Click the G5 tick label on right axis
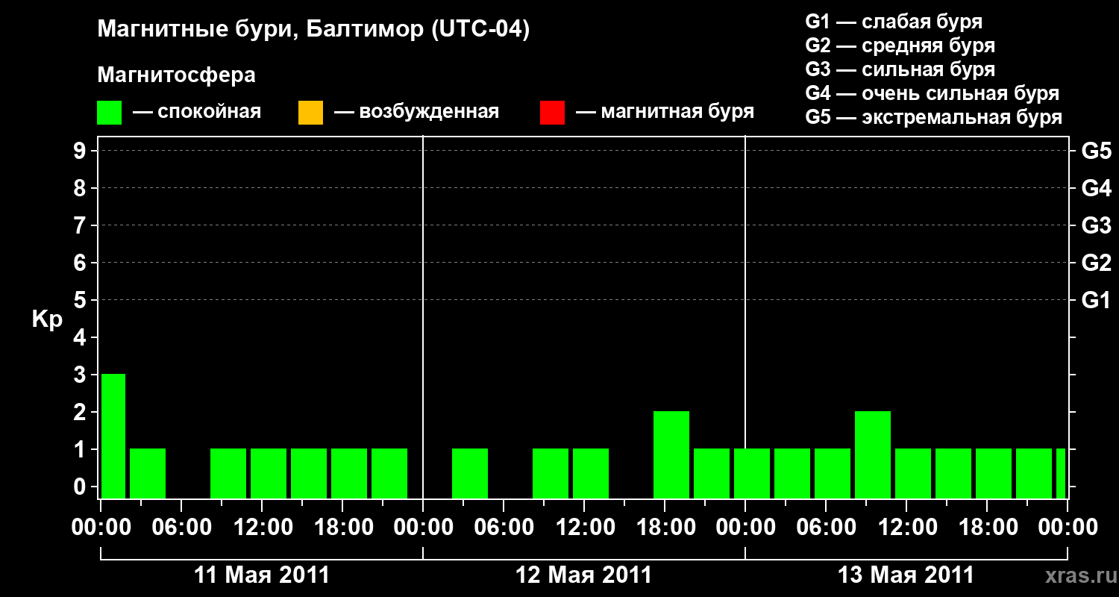 pyautogui.click(x=1096, y=151)
